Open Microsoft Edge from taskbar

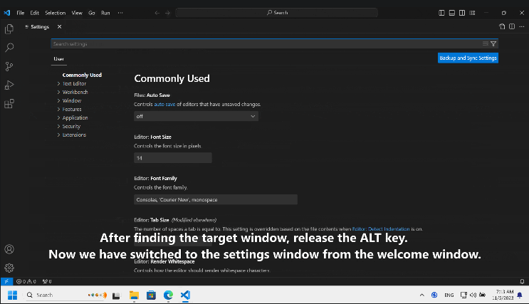click(x=168, y=295)
